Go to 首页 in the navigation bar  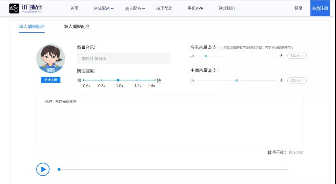(74, 8)
